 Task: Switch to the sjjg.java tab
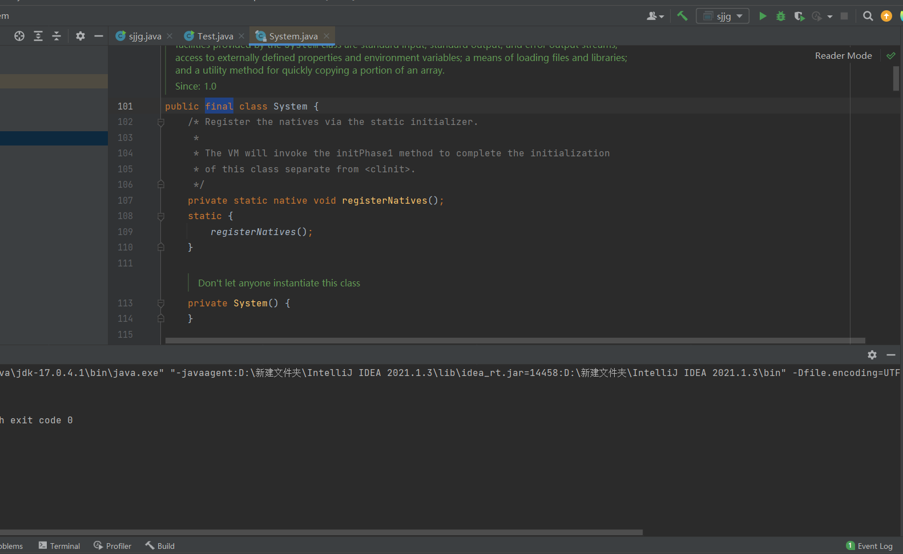[x=144, y=36]
